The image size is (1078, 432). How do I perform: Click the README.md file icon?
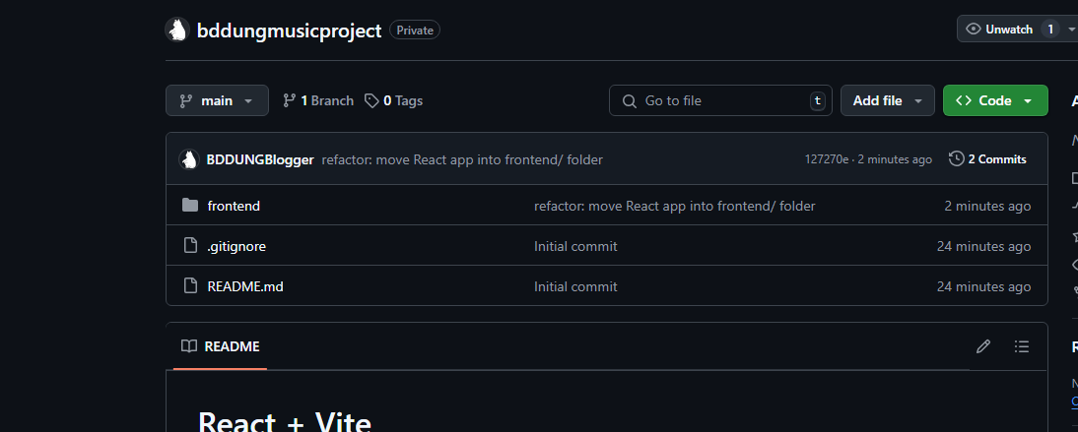[190, 286]
